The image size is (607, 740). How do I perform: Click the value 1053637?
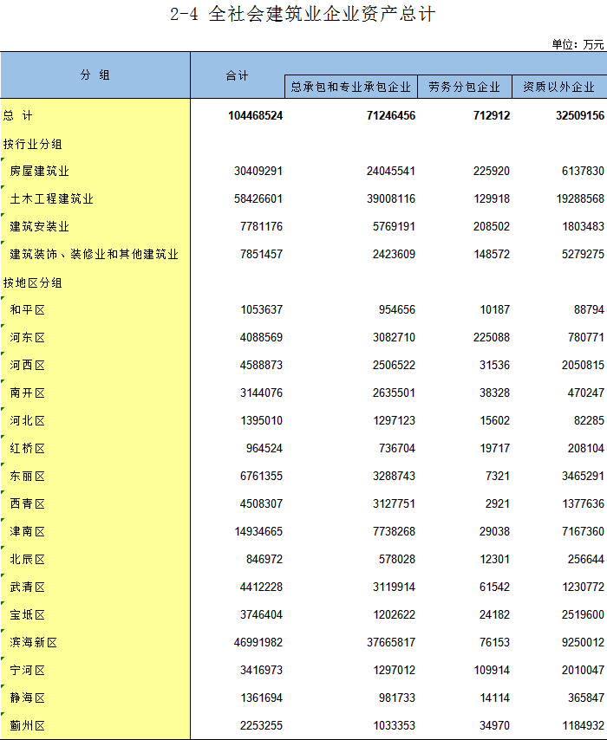[261, 309]
